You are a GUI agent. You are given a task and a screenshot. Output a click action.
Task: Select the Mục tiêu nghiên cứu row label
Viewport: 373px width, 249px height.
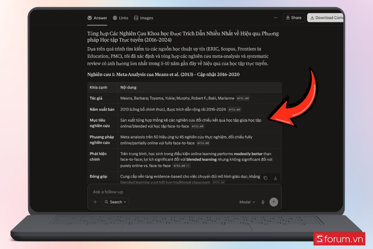point(100,123)
